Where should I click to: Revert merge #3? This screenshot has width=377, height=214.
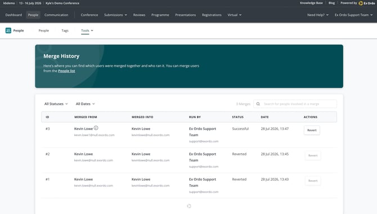pyautogui.click(x=312, y=130)
